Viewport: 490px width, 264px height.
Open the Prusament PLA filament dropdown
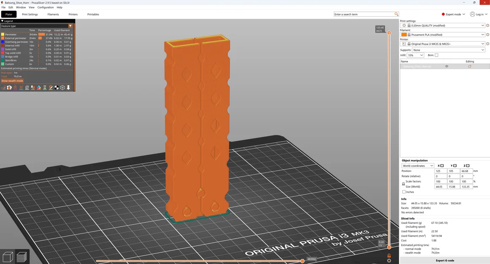(443, 35)
